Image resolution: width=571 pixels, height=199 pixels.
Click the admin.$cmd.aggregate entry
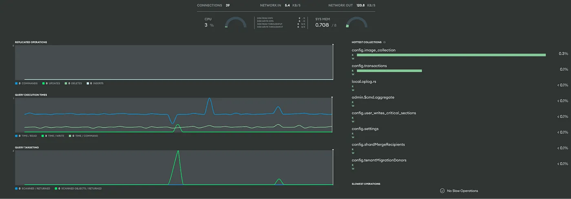(373, 97)
